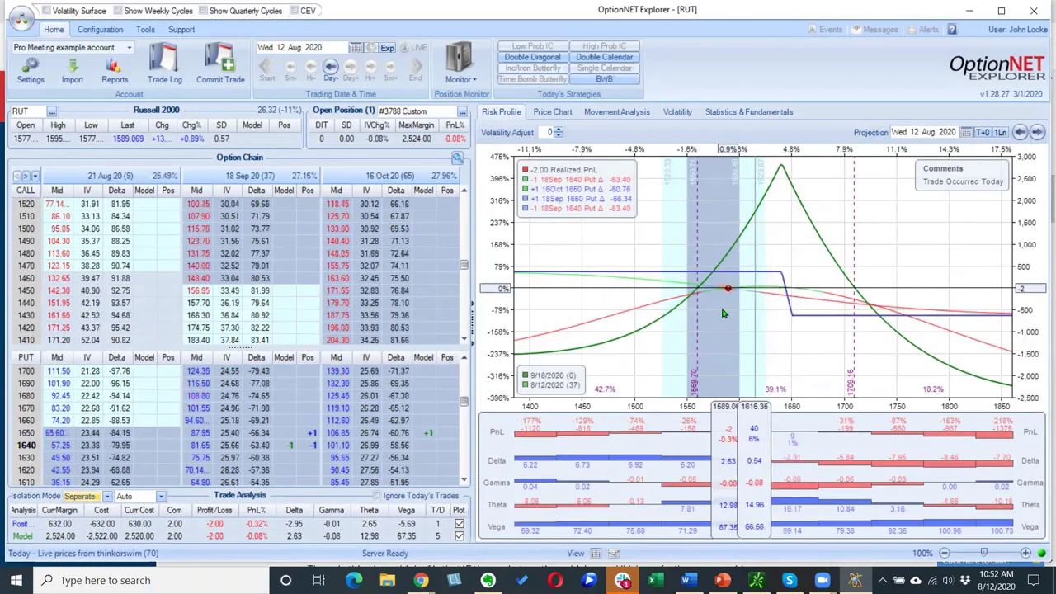Enable Show Weekly Cycles checkbox
1056x594 pixels.
point(120,11)
